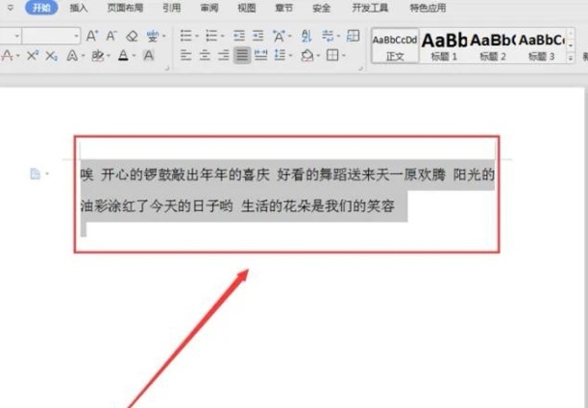Expand the borders options arrow
This screenshot has height=408, width=588.
pos(343,57)
